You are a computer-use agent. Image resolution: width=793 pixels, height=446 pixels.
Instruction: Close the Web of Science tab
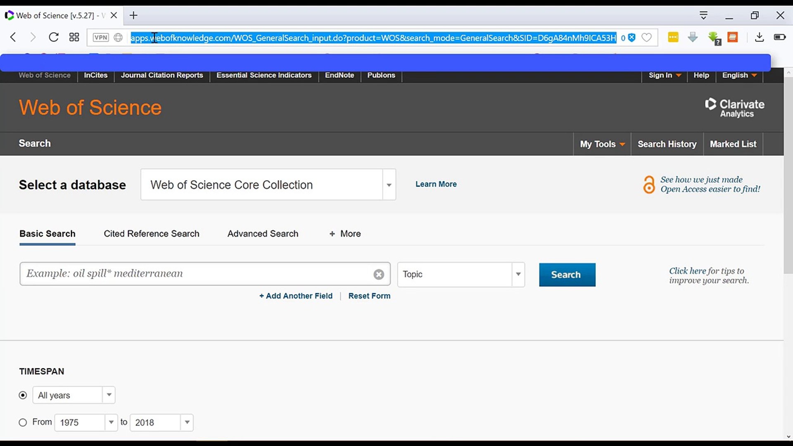[114, 16]
